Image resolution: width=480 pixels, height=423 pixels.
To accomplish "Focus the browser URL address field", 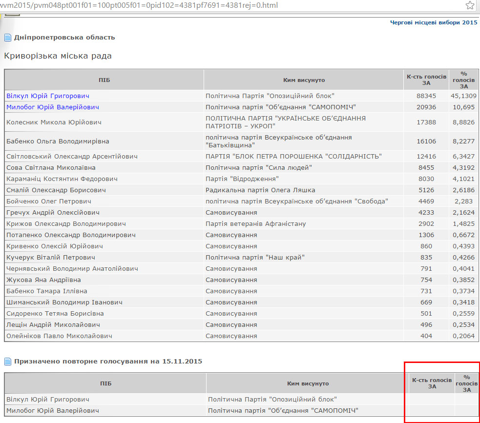I will tap(195, 5).
